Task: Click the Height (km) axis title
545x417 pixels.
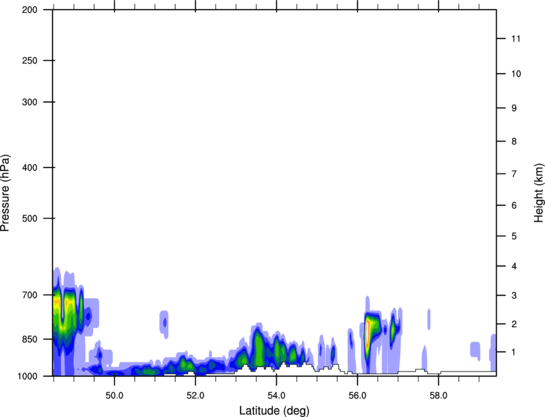Action: [x=539, y=193]
